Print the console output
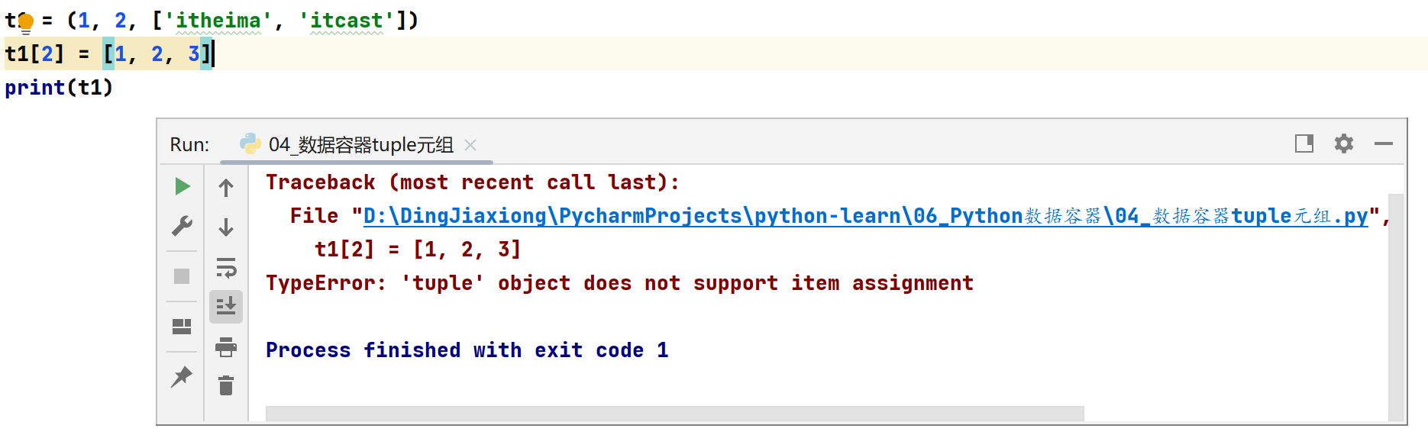Image resolution: width=1428 pixels, height=435 pixels. [226, 347]
